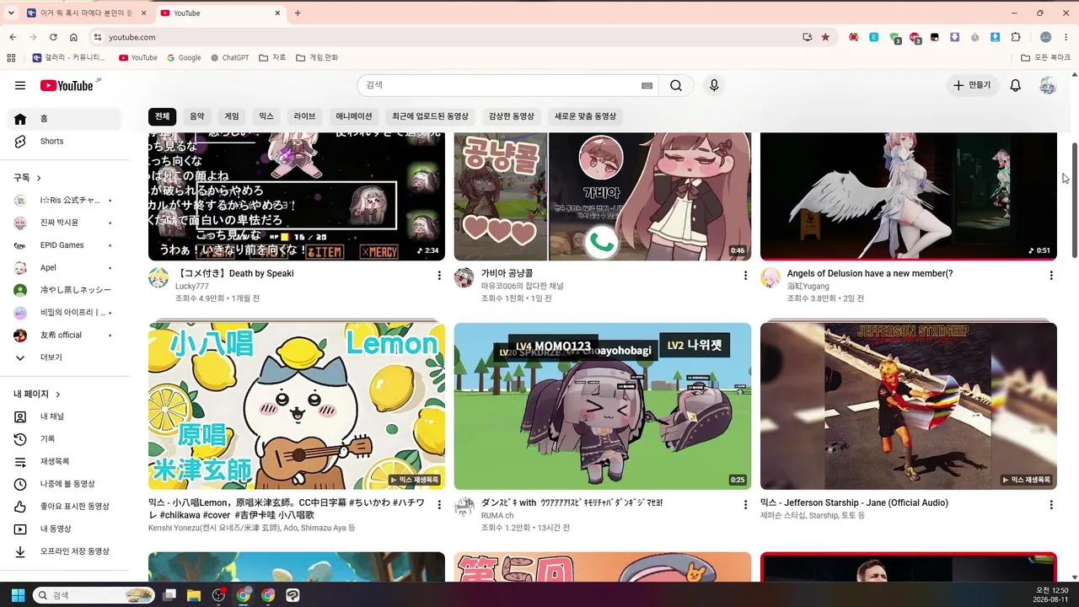This screenshot has height=607, width=1079.
Task: Click the YouTube logo in the header
Action: [x=67, y=85]
